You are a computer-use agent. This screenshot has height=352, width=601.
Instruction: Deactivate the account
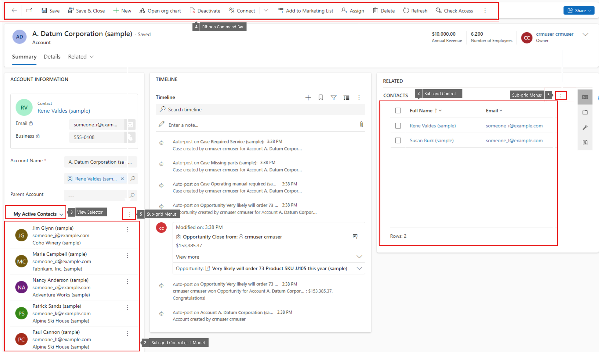click(x=205, y=11)
